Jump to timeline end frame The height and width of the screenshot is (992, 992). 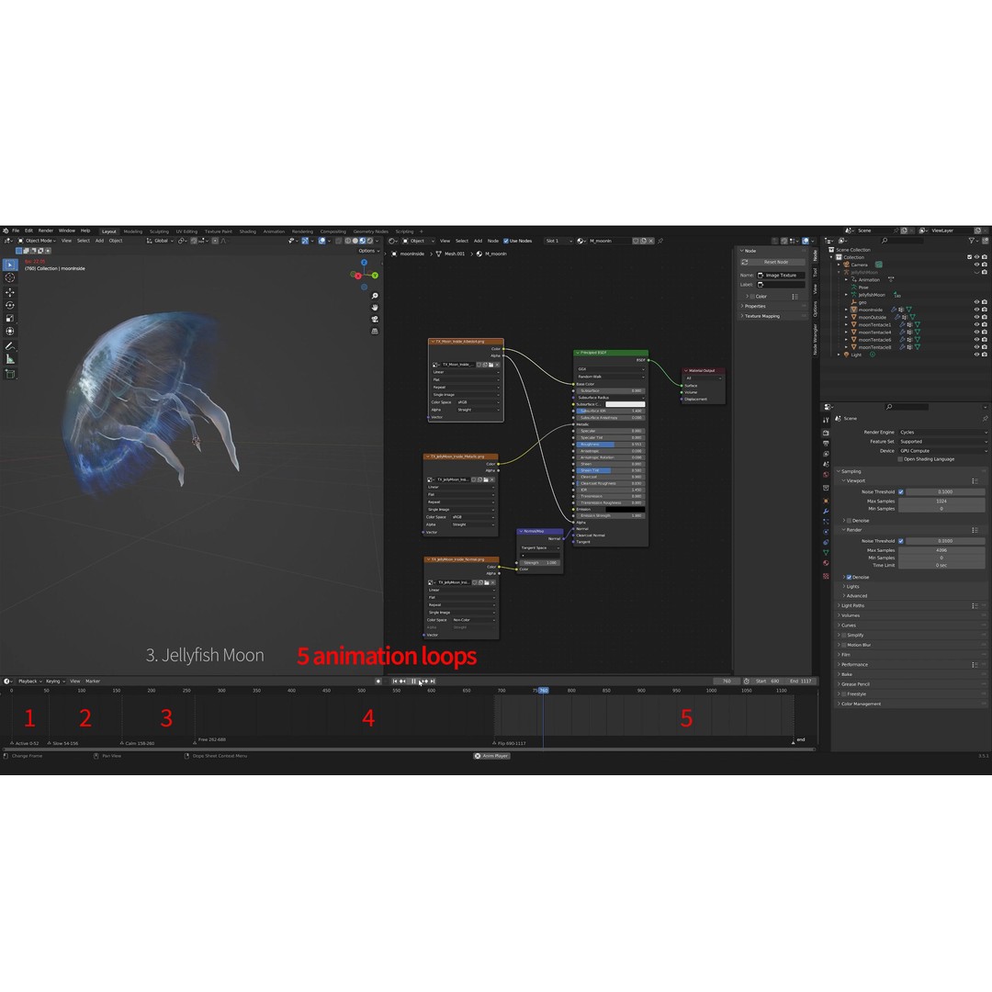(433, 682)
